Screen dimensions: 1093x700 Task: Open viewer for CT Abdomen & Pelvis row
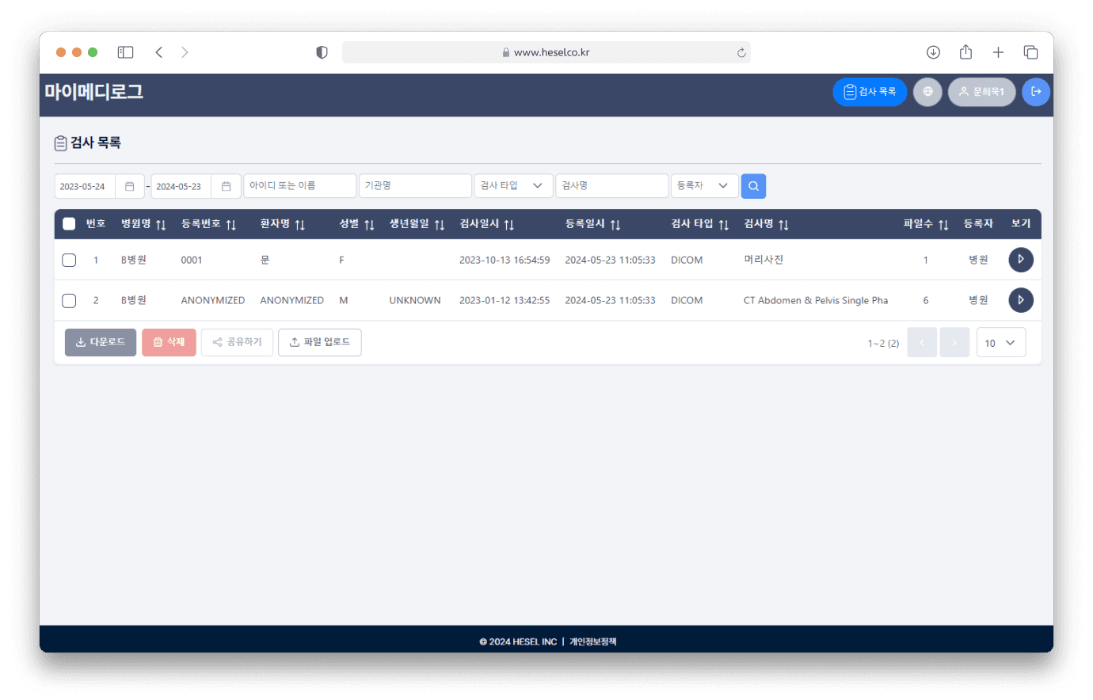point(1021,300)
